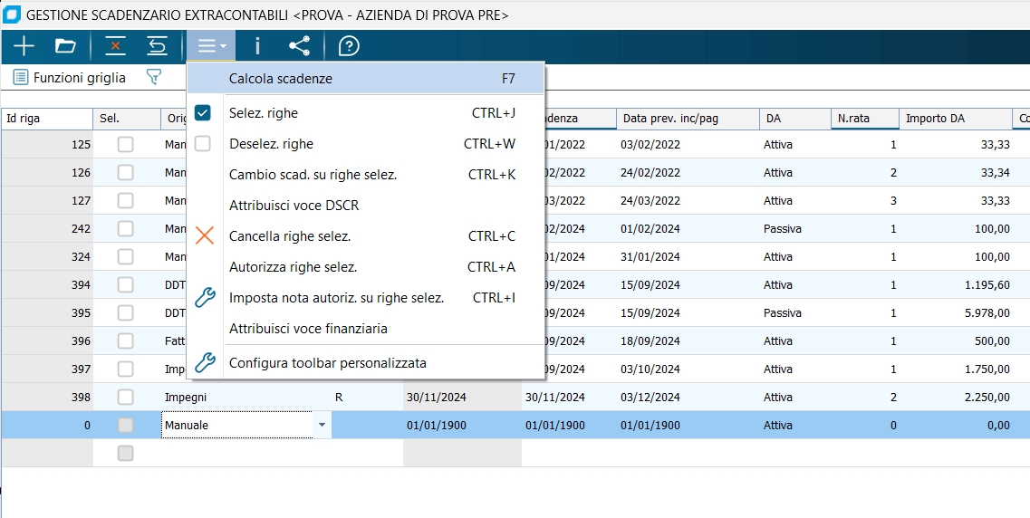This screenshot has width=1030, height=518.
Task: Open the folder icon in toolbar
Action: [65, 46]
